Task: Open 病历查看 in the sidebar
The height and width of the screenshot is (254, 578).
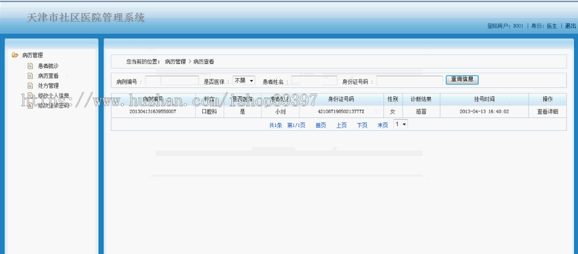Action: (x=48, y=76)
